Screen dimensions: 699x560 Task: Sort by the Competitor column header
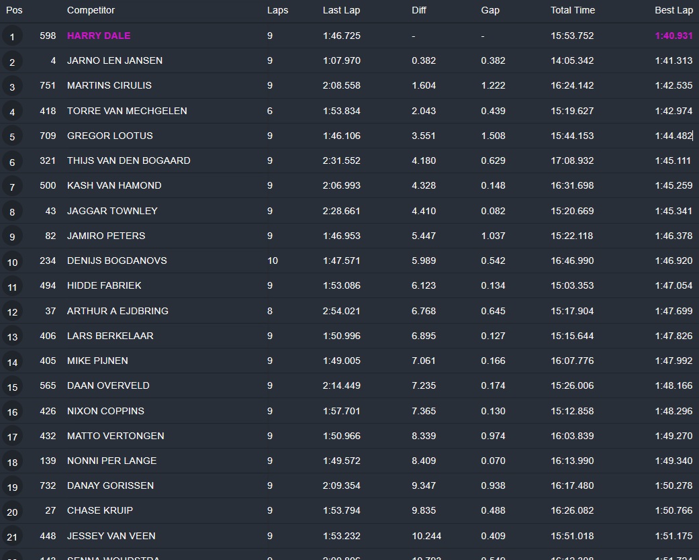pos(91,10)
